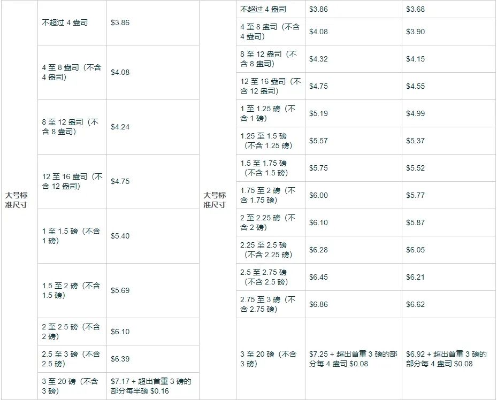The width and height of the screenshot is (497, 400).
Task: Select the "1 至 1.5 磅" weight row label
Action: point(71,236)
